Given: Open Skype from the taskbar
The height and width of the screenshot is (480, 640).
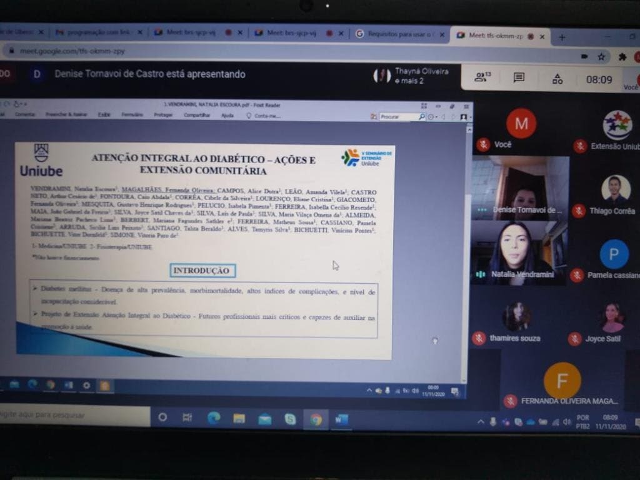Looking at the screenshot, I should 290,419.
